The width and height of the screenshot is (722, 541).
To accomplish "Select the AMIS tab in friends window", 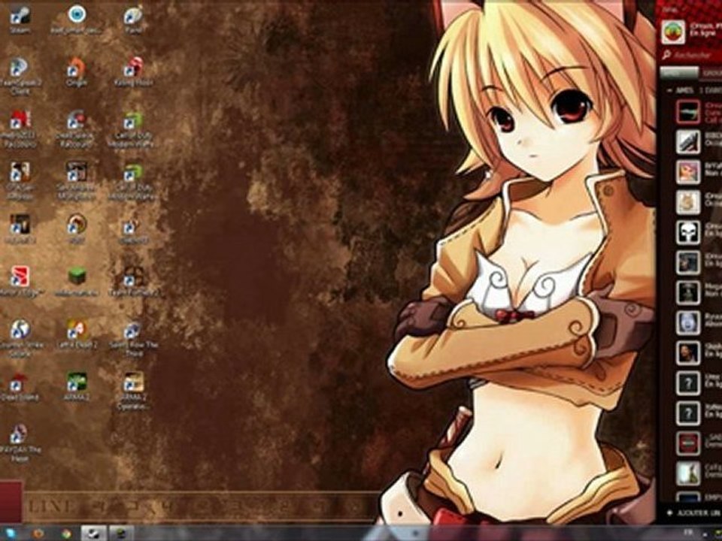I will tap(679, 73).
